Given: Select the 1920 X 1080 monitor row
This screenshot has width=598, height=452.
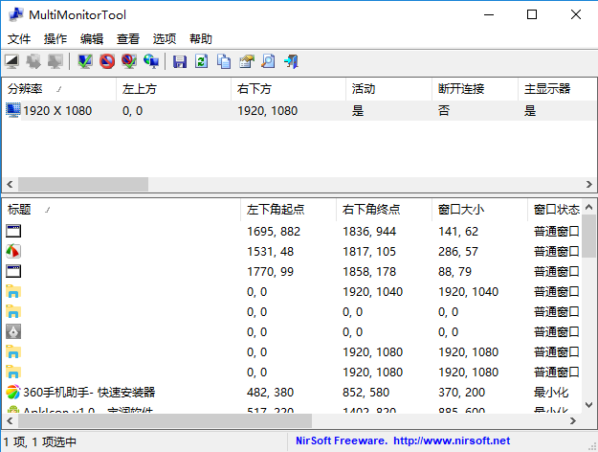Looking at the screenshot, I should pyautogui.click(x=57, y=111).
